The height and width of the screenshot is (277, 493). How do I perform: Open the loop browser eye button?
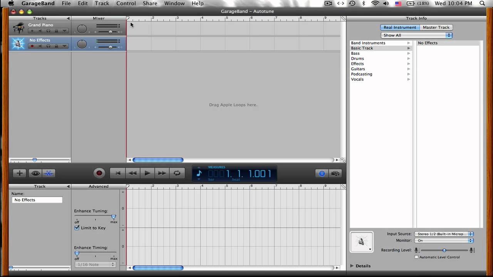(36, 173)
